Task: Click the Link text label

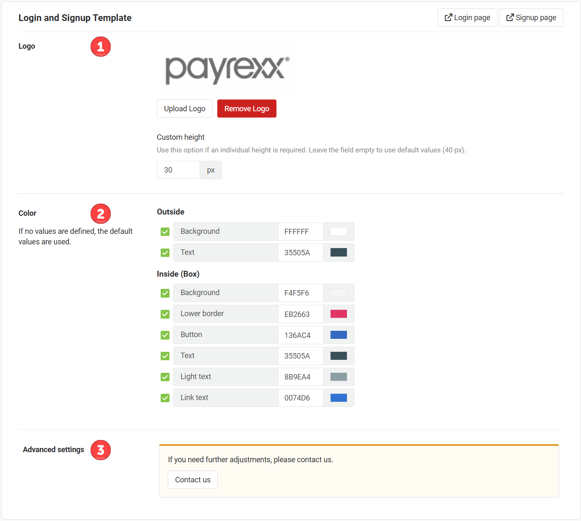Action: pyautogui.click(x=194, y=398)
